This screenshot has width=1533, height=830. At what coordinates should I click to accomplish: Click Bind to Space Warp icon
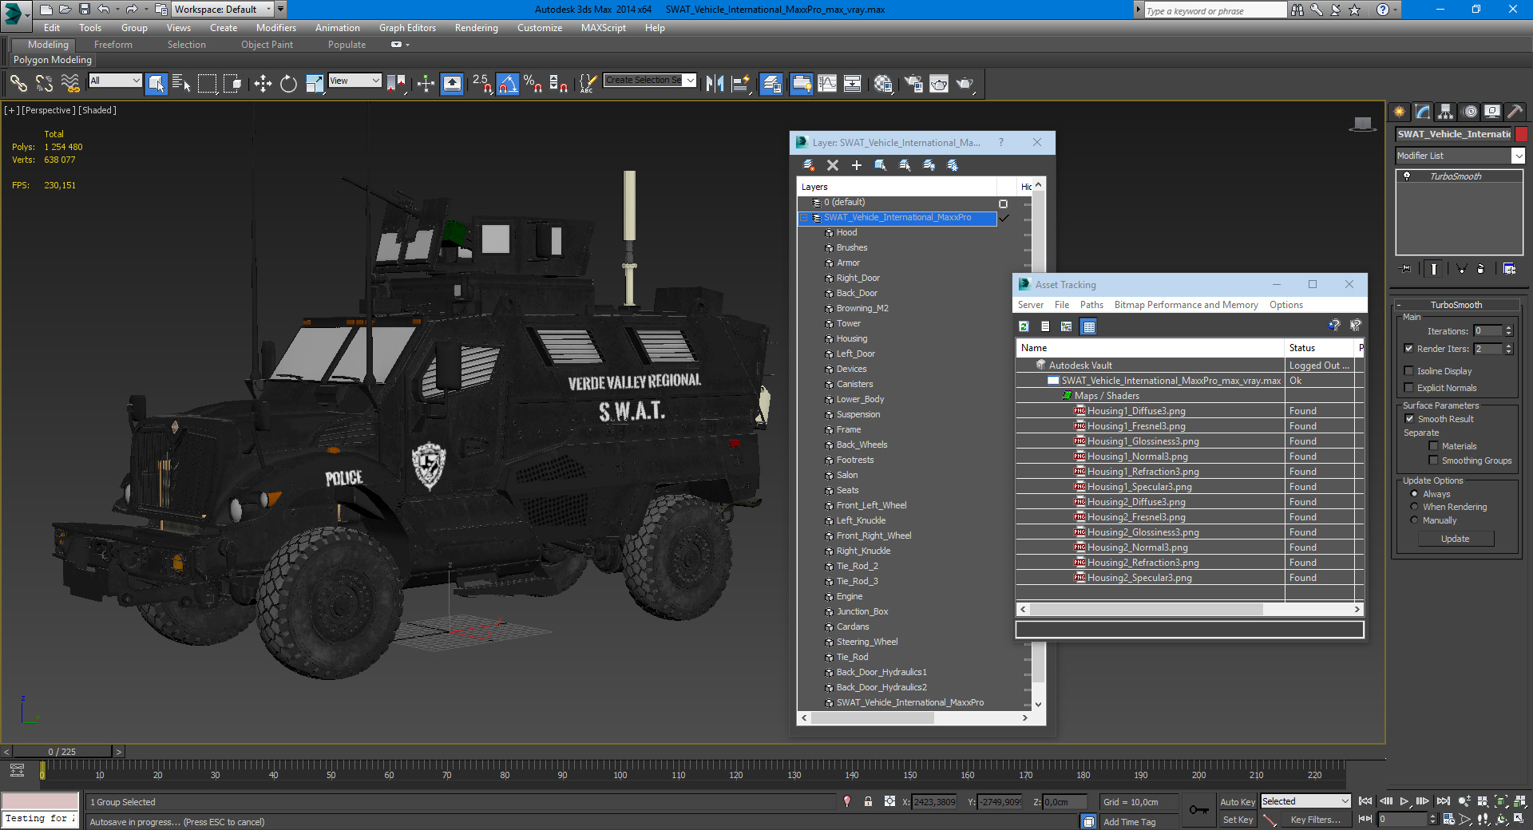tap(70, 83)
